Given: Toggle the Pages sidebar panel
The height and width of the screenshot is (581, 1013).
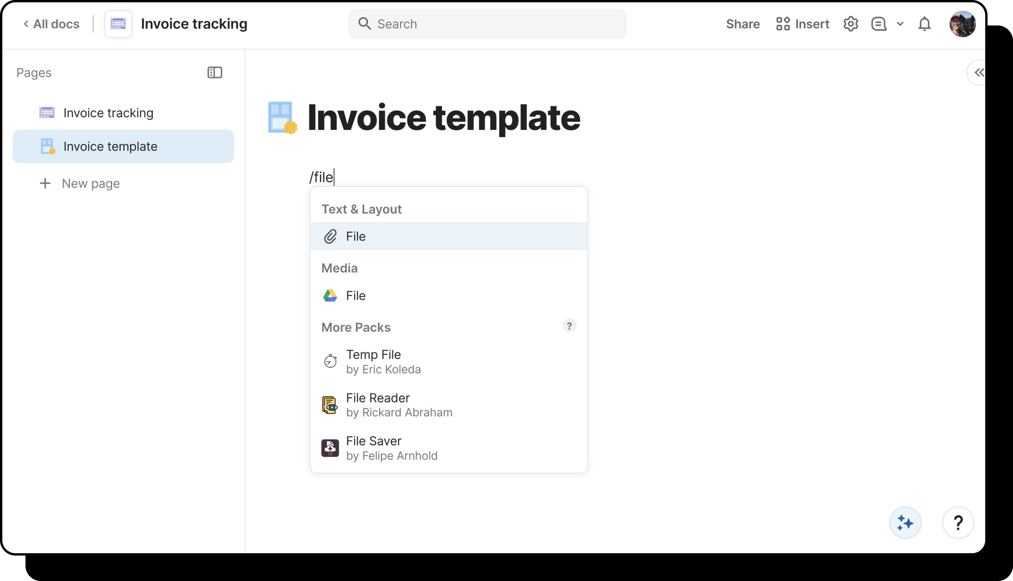Looking at the screenshot, I should pyautogui.click(x=214, y=73).
